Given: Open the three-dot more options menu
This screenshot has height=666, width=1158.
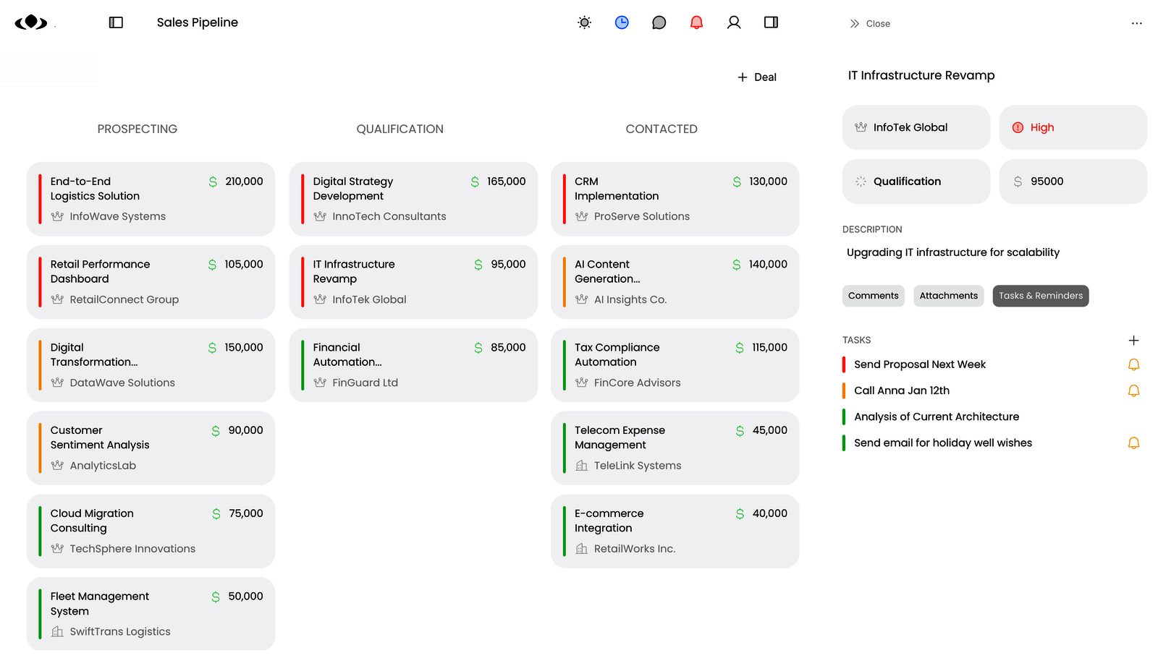Looking at the screenshot, I should (1136, 23).
